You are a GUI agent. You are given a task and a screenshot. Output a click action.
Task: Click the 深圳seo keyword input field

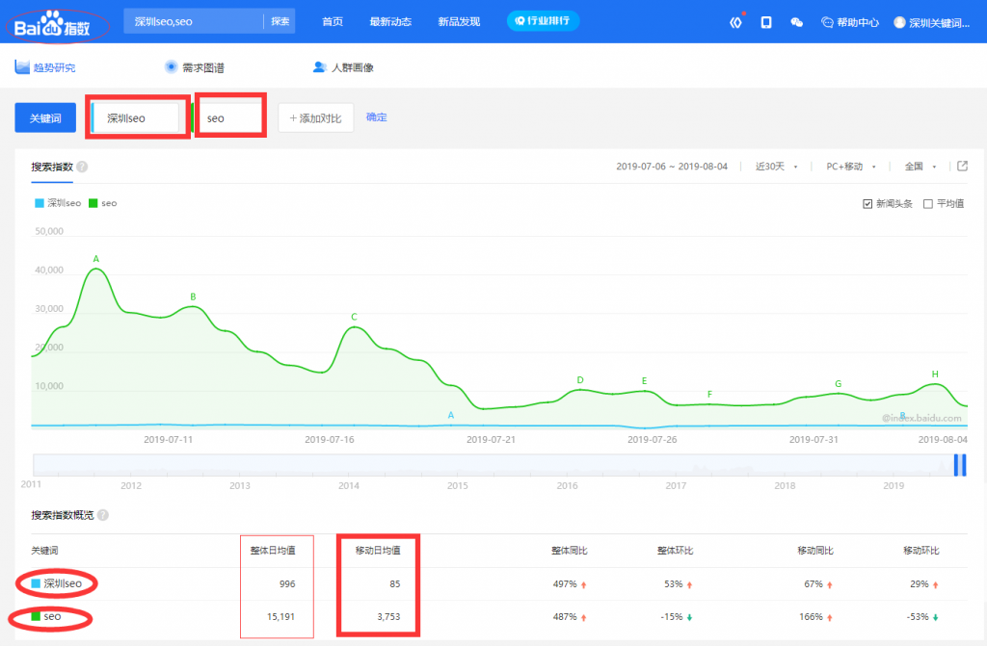pos(137,117)
